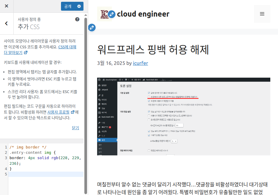Screen dimensions: 278x195
Task: Go back using the left chevron arrow
Action: (x=7, y=23)
